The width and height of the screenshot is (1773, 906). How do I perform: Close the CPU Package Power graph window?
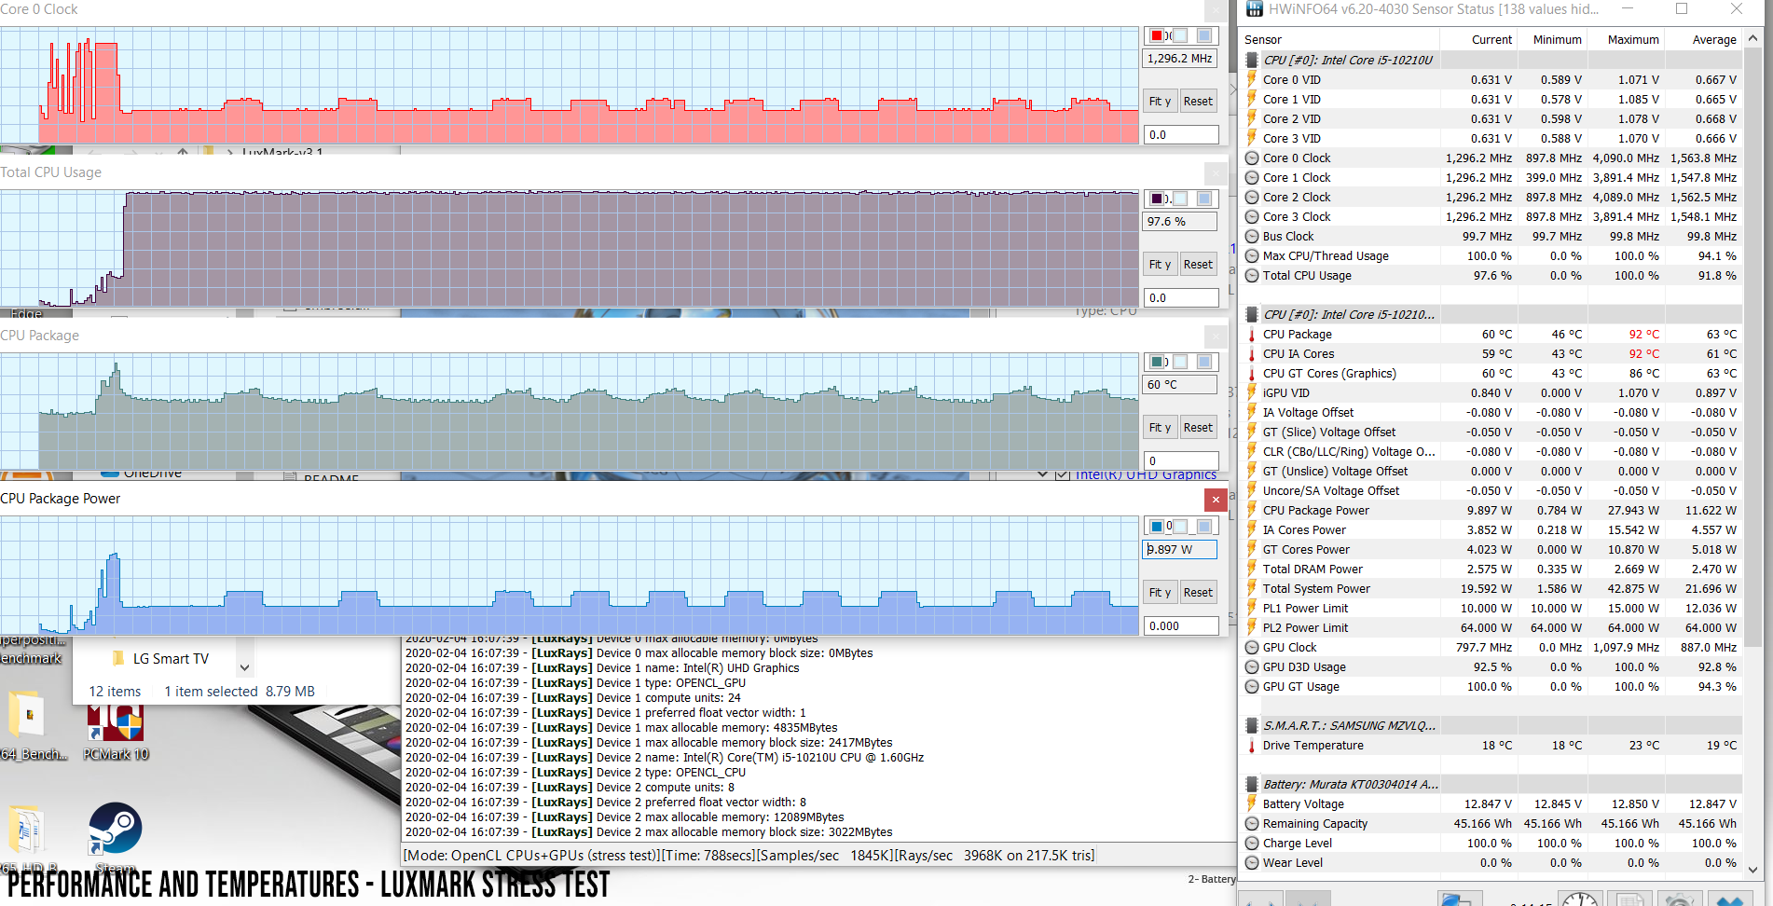[x=1216, y=500]
